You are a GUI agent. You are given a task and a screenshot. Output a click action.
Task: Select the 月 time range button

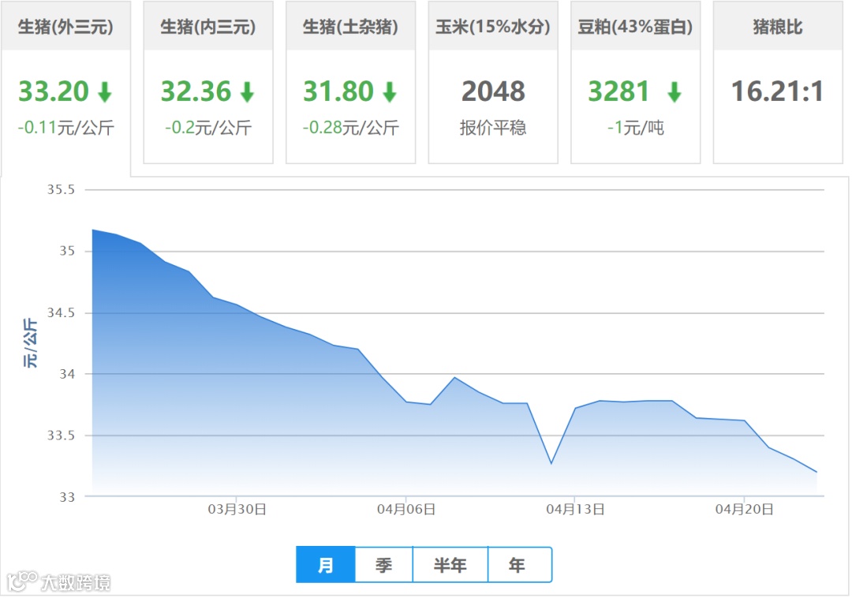pyautogui.click(x=326, y=565)
